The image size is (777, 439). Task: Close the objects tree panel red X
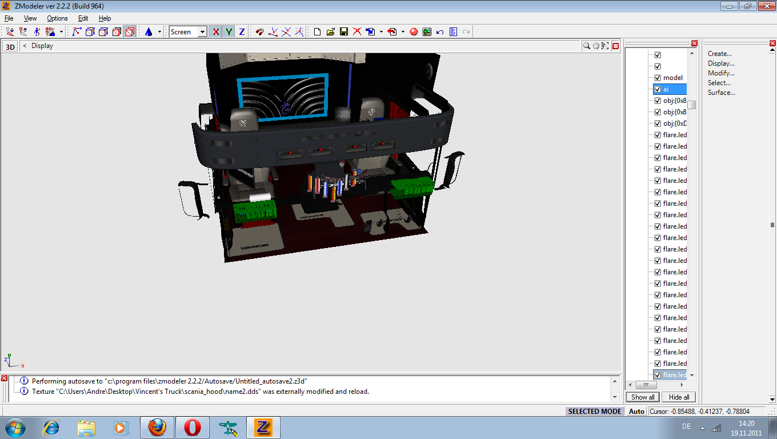(x=694, y=43)
